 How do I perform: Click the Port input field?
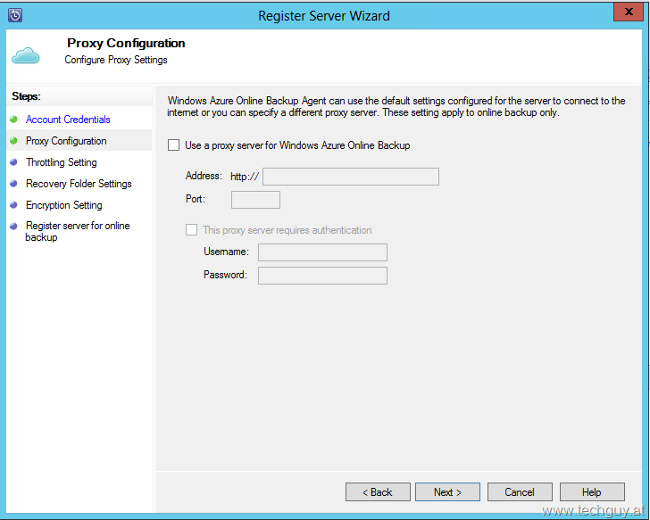pos(255,200)
